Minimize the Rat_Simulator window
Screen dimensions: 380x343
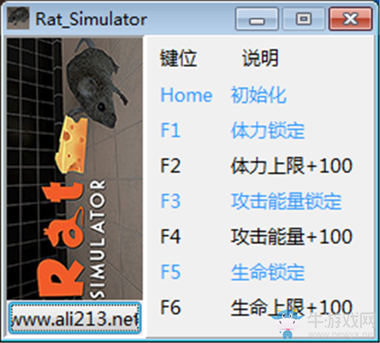coord(257,19)
